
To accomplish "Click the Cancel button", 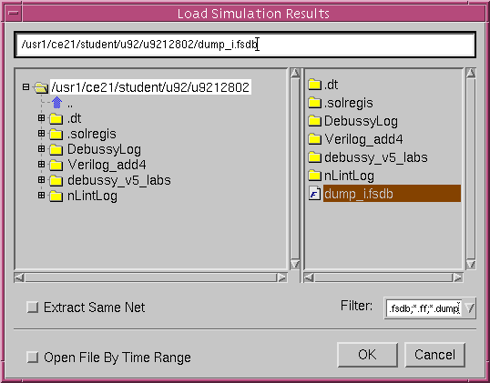I will pyautogui.click(x=434, y=355).
